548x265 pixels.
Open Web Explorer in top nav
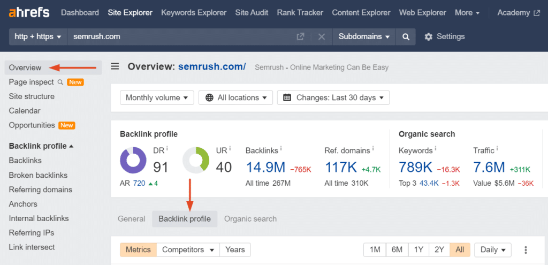[x=423, y=13]
